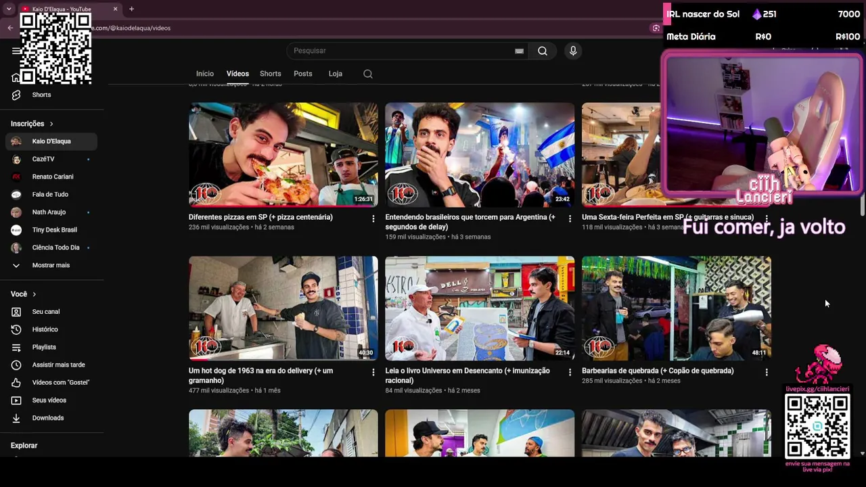Open options menu for Um hot dog de 1963 video
Screen dimensions: 866x487
coord(373,372)
